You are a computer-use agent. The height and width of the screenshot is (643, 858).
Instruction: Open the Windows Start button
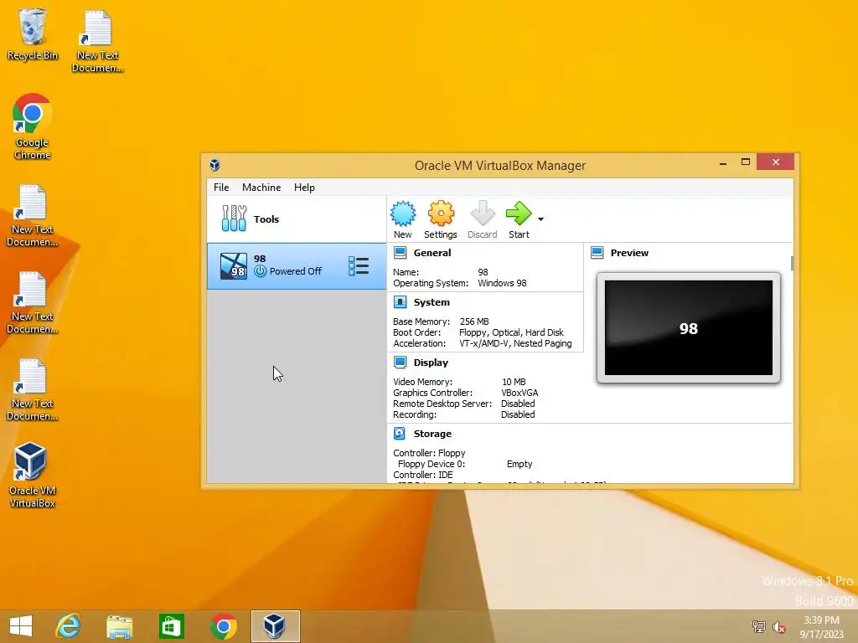21,626
